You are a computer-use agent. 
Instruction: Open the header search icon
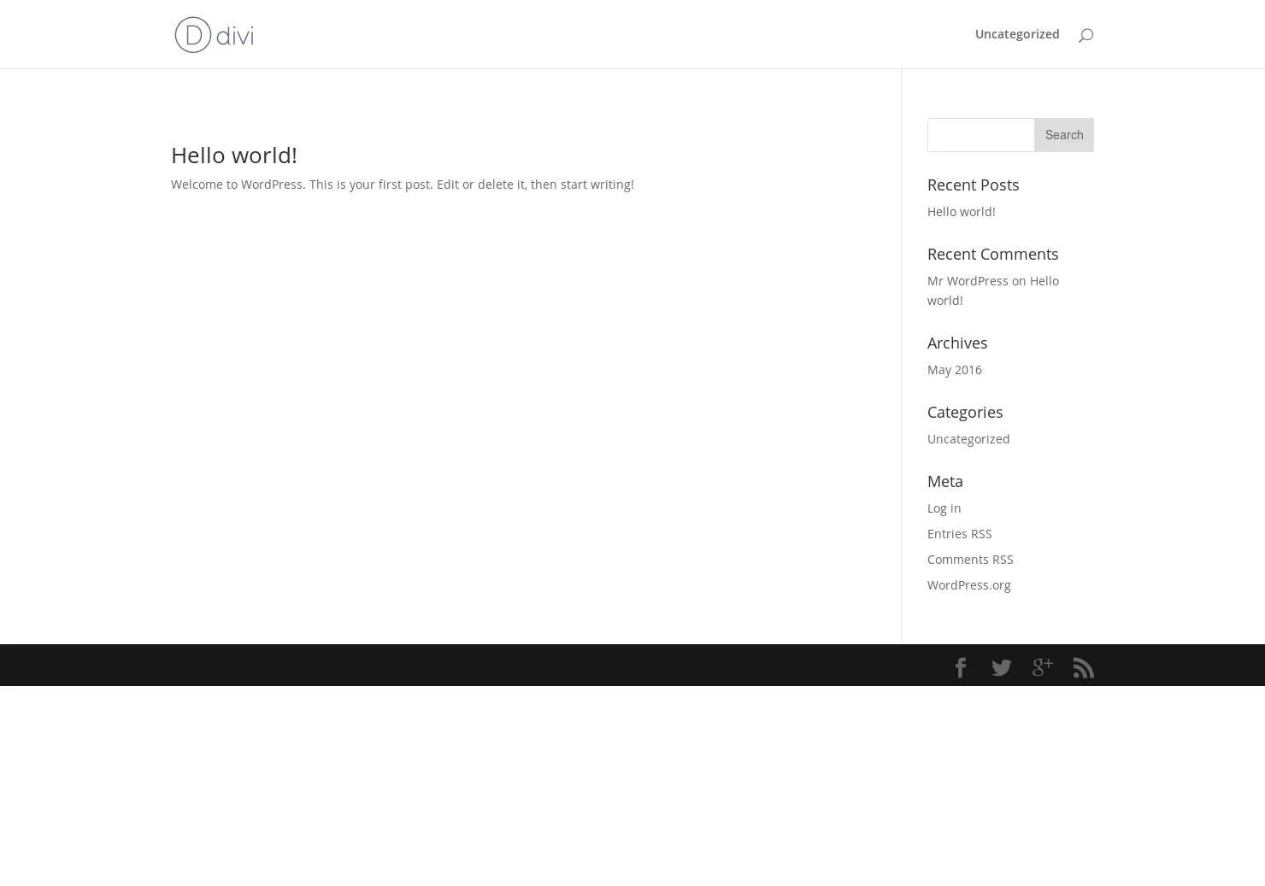[x=1086, y=35]
